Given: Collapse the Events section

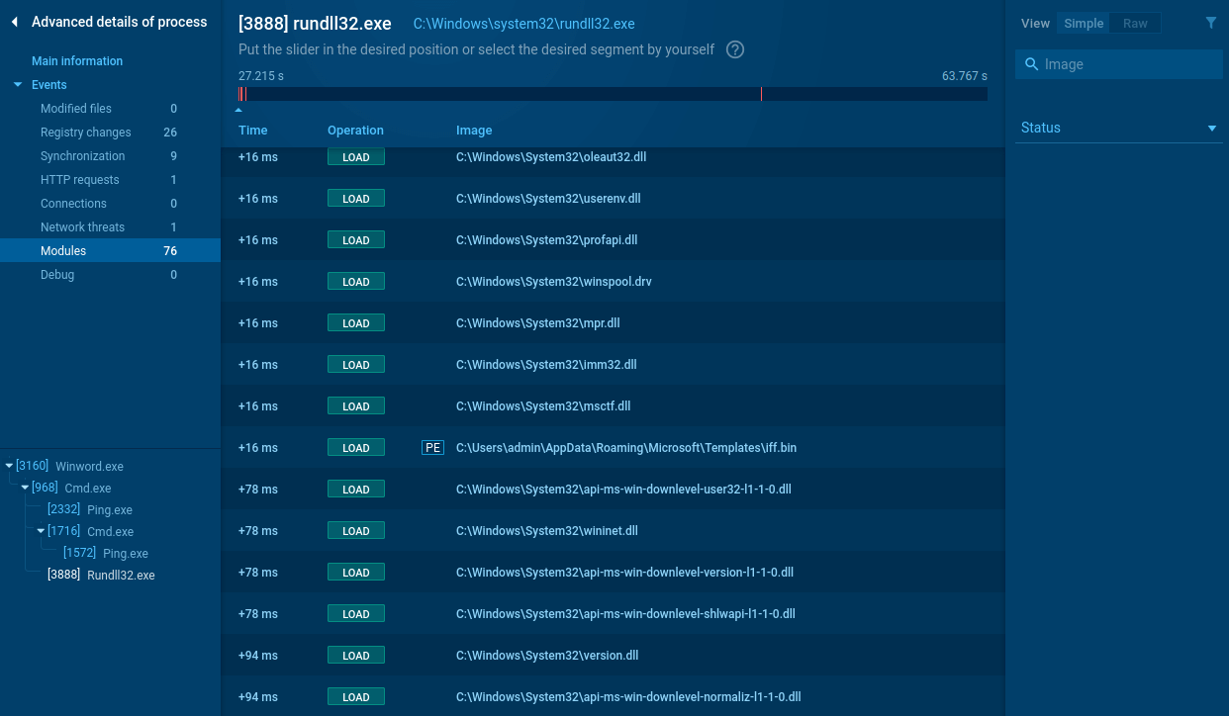Looking at the screenshot, I should point(18,85).
